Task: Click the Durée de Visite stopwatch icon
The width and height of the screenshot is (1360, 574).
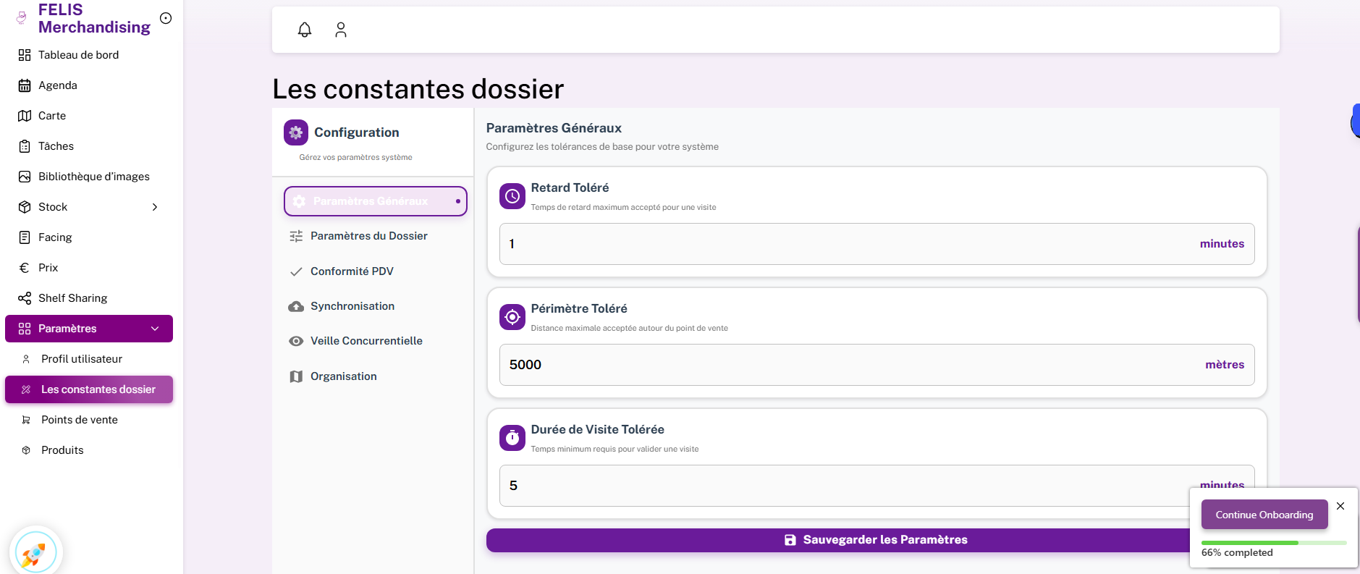Action: 512,438
